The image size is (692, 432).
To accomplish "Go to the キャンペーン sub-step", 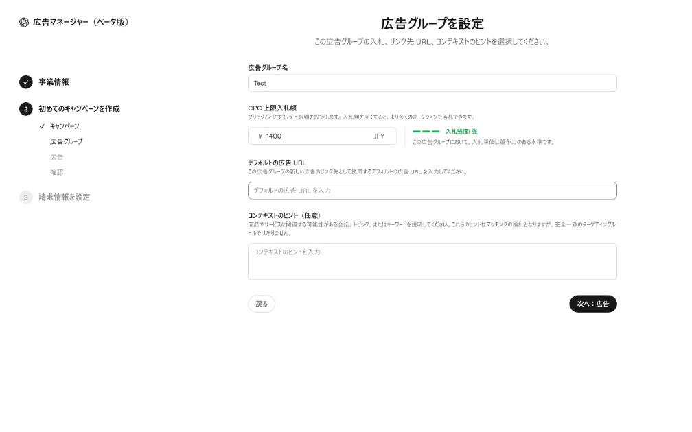I will [x=65, y=126].
